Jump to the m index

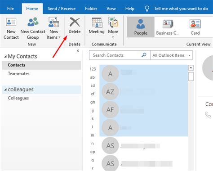coord(93,135)
